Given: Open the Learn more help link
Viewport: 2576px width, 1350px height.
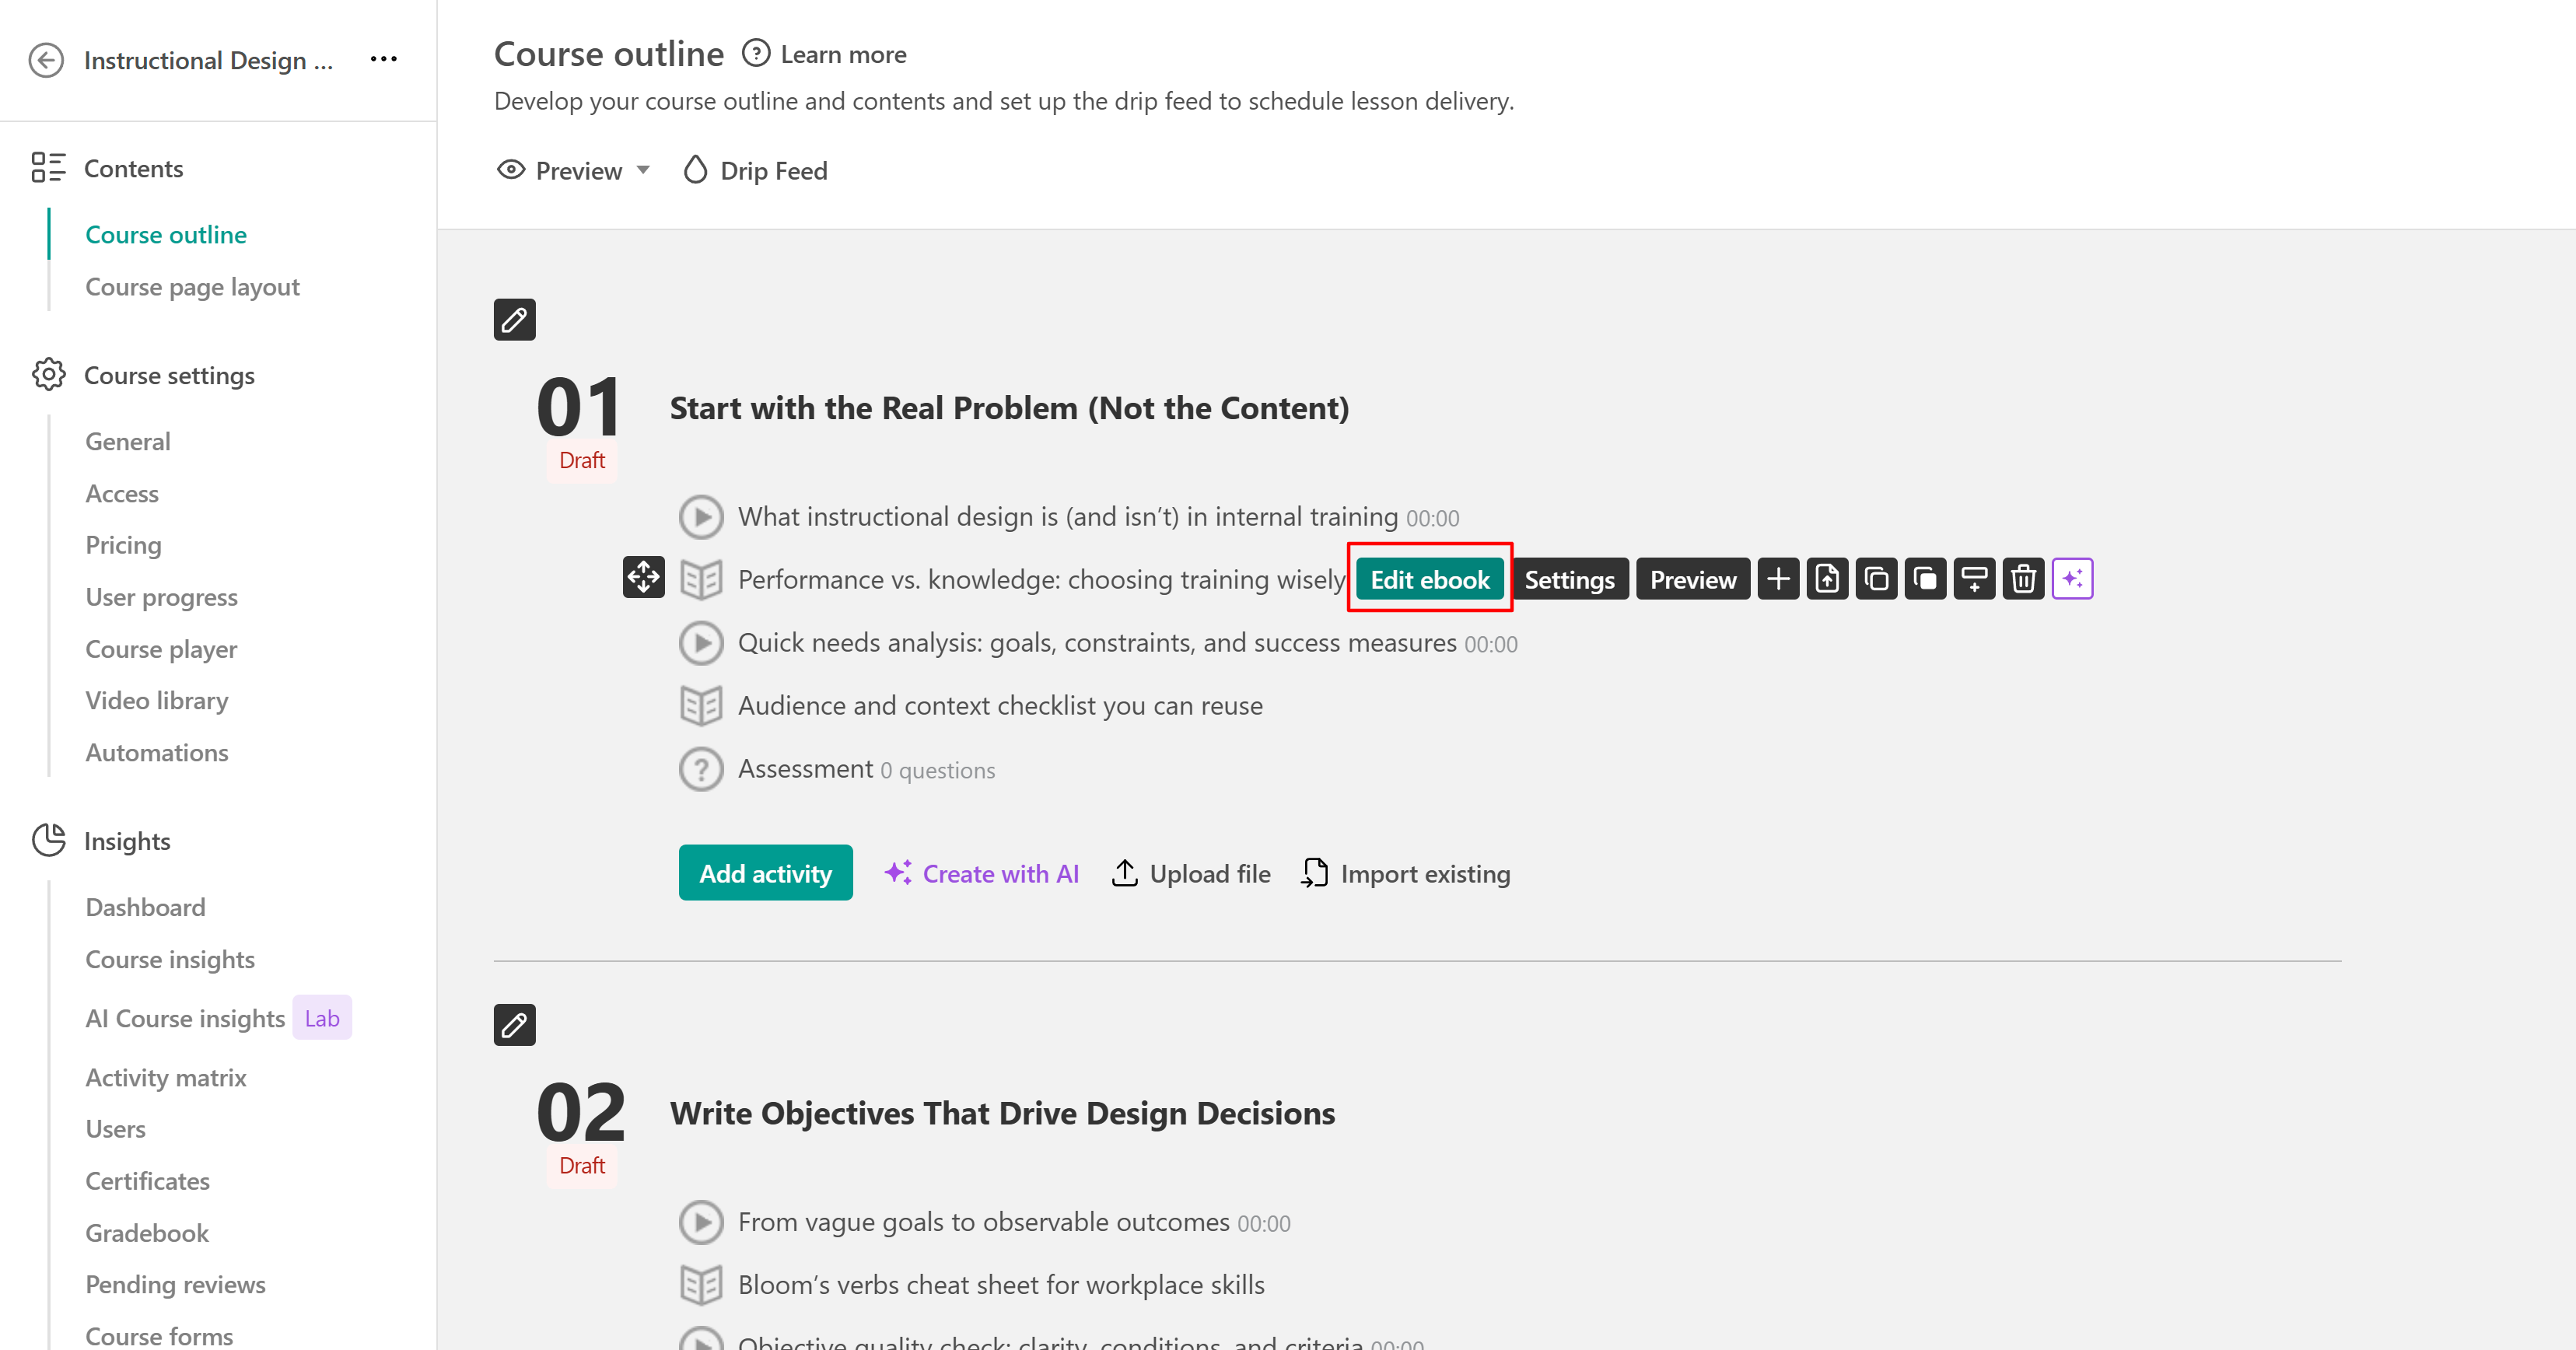Looking at the screenshot, I should click(x=824, y=54).
